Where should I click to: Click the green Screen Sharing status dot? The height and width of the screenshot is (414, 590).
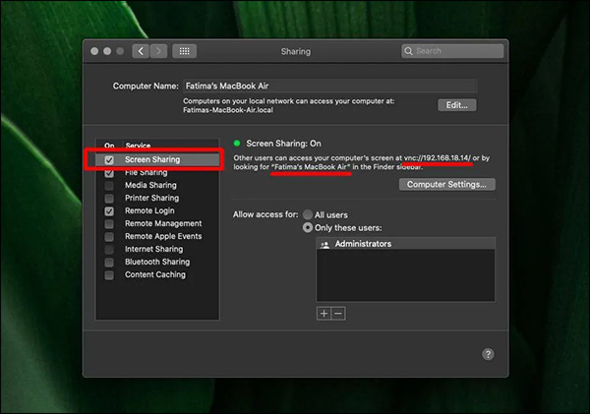(x=237, y=143)
